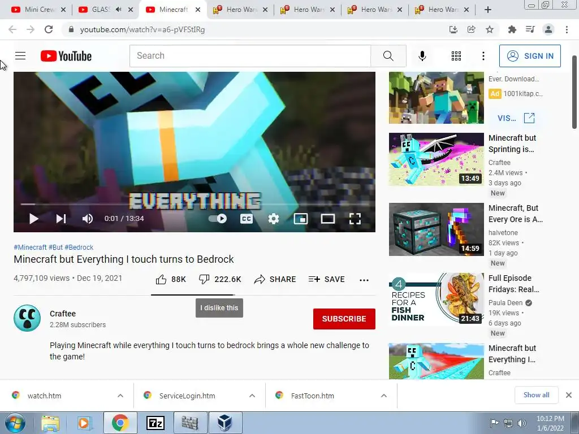Viewport: 579px width, 434px height.
Task: Expand FastToon.htm download options
Action: point(384,396)
